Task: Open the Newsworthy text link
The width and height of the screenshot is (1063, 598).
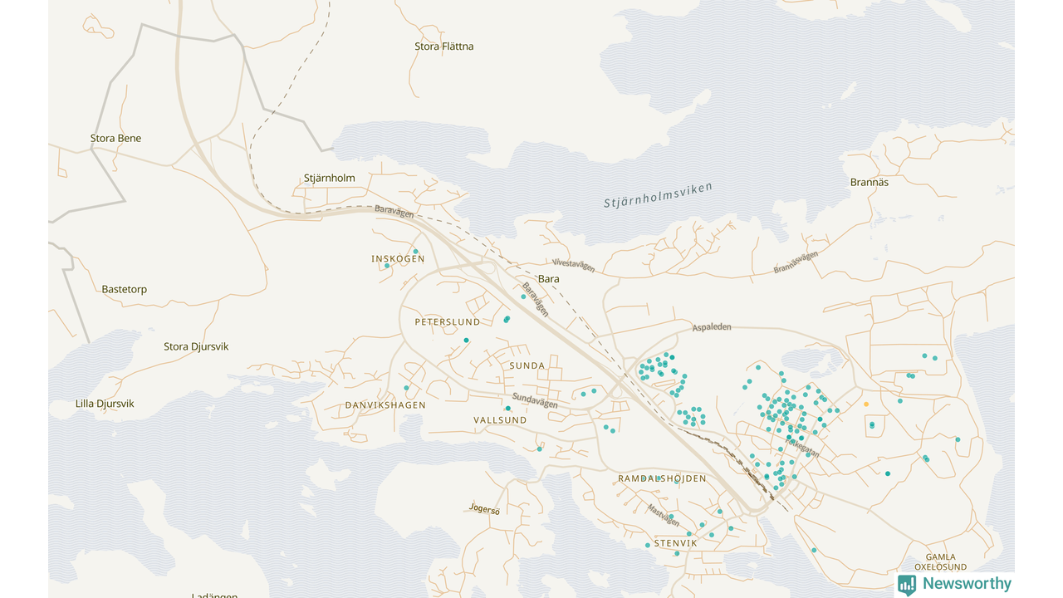Action: pos(967,584)
